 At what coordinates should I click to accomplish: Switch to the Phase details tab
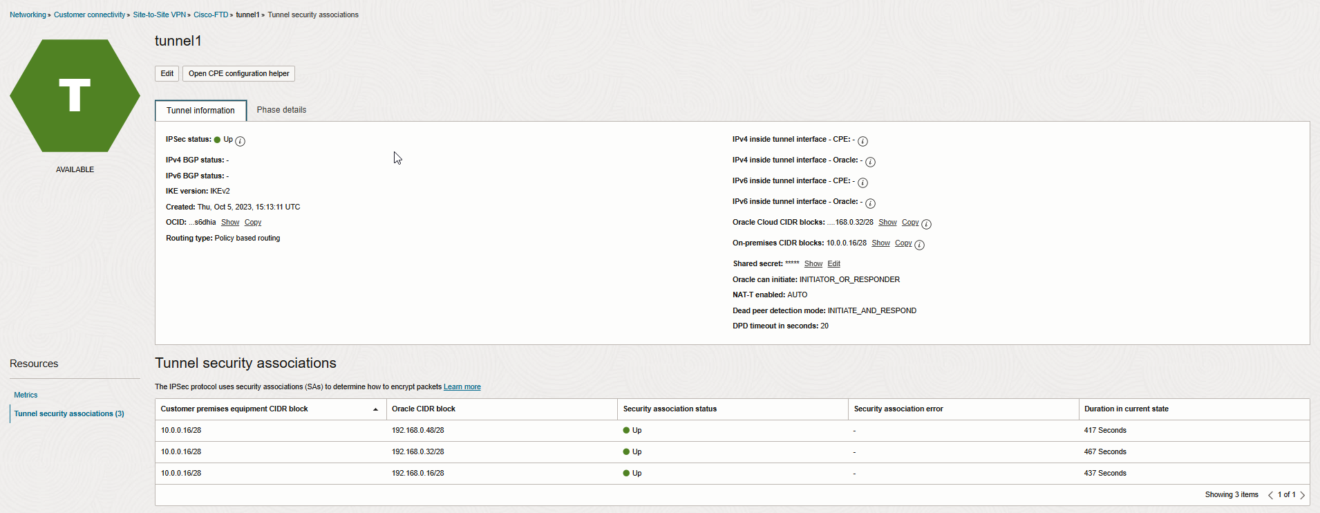tap(281, 110)
